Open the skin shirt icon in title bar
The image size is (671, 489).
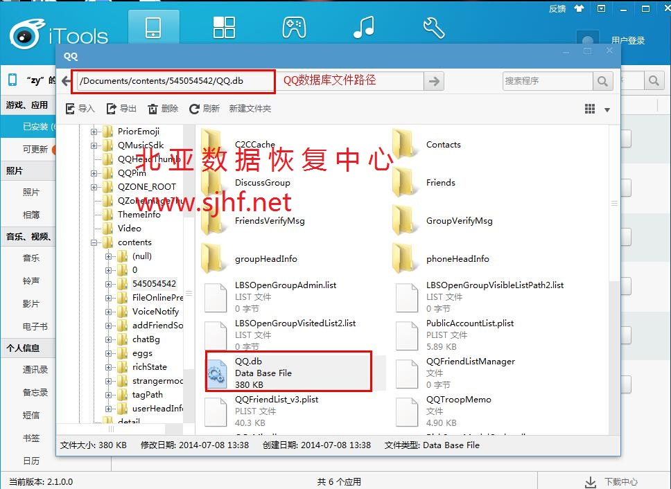(x=579, y=8)
